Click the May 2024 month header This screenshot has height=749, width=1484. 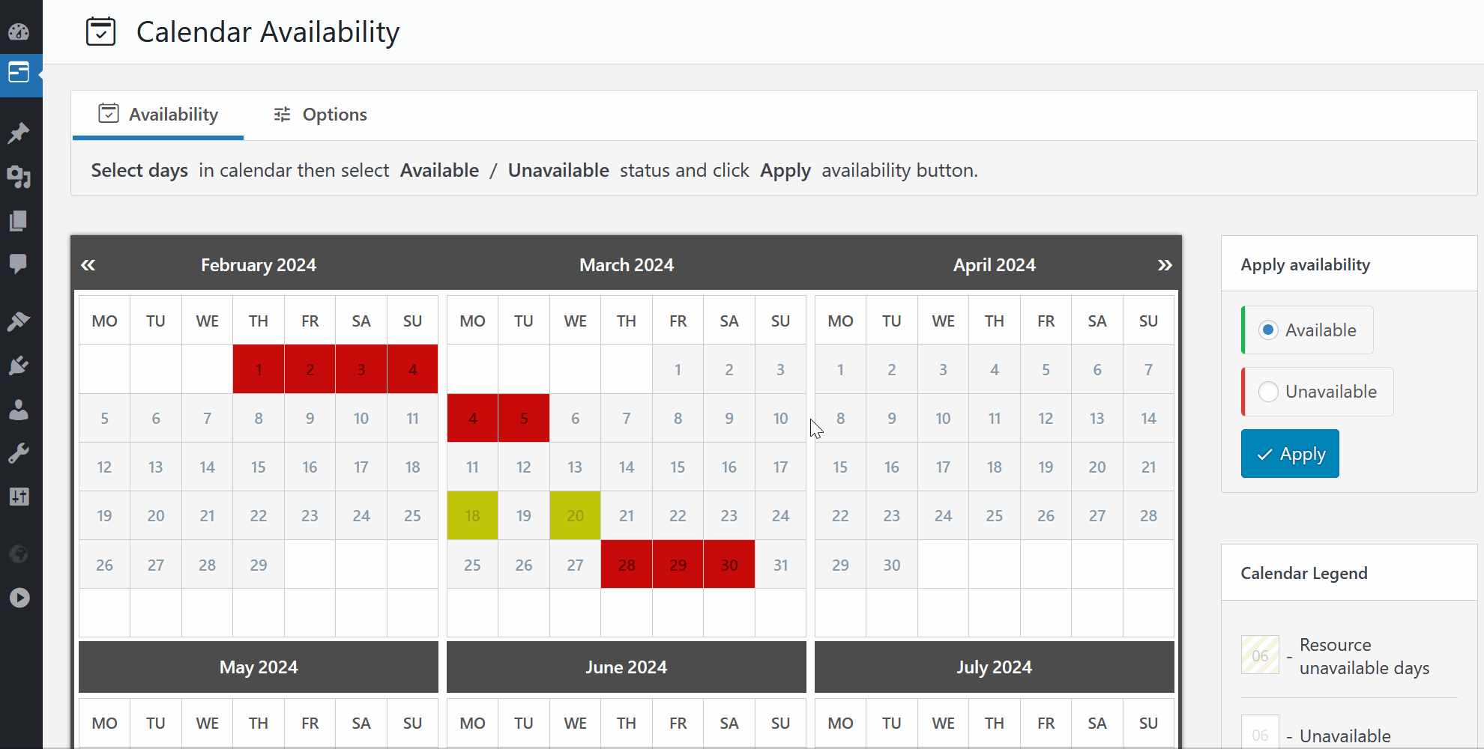tap(259, 667)
